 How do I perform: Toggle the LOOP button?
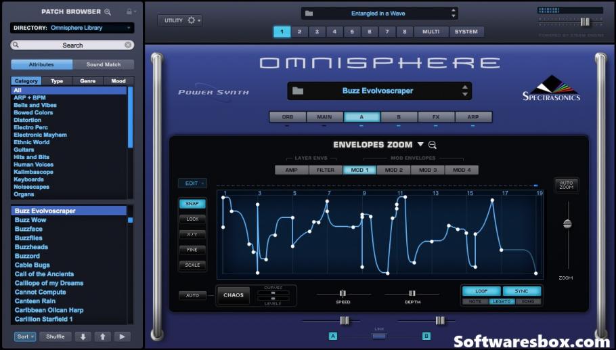(x=481, y=291)
